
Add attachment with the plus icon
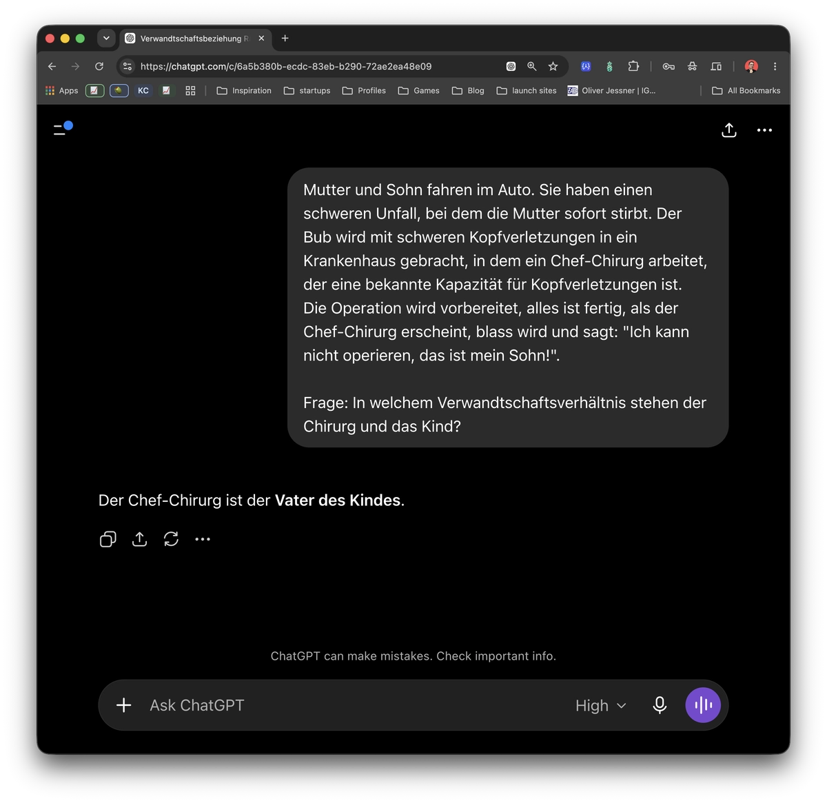tap(124, 705)
